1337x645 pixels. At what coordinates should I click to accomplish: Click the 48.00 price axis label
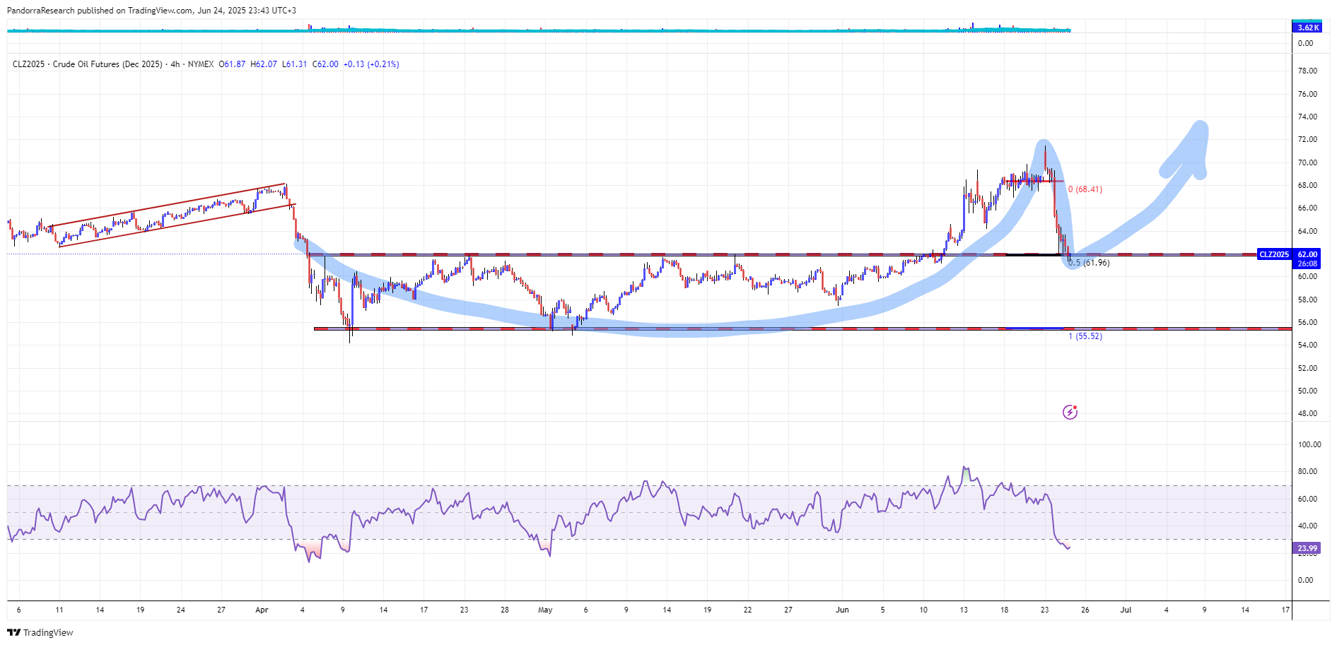pyautogui.click(x=1307, y=413)
